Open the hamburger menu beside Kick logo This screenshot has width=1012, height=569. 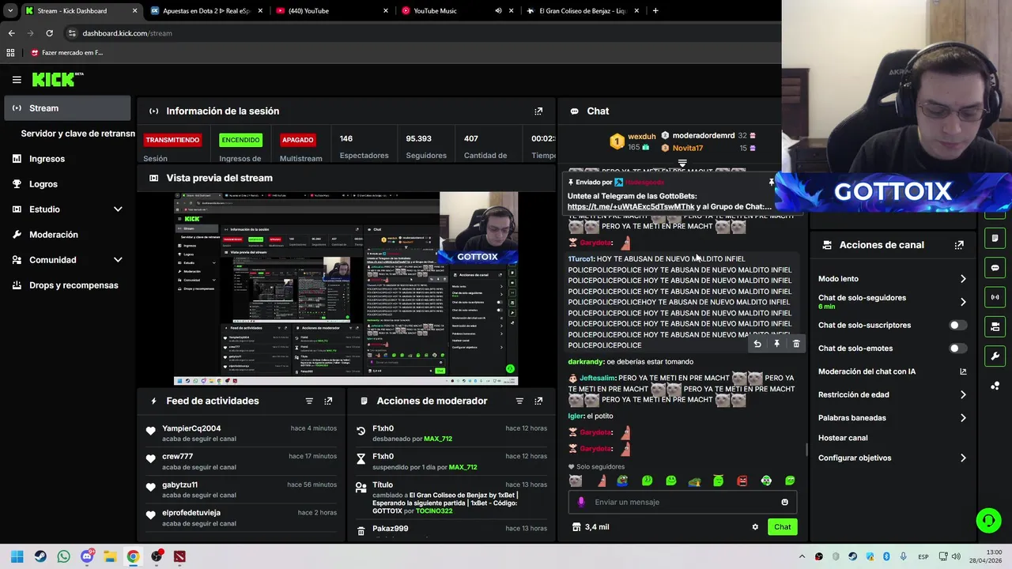(17, 79)
